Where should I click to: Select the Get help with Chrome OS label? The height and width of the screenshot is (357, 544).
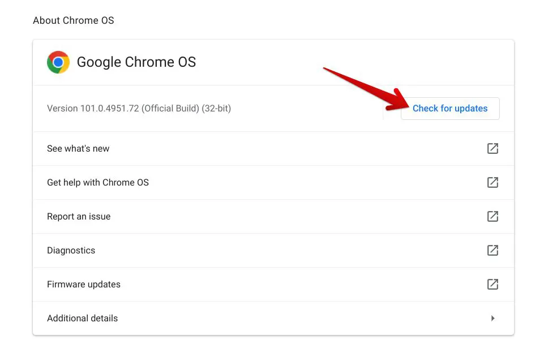(x=98, y=182)
